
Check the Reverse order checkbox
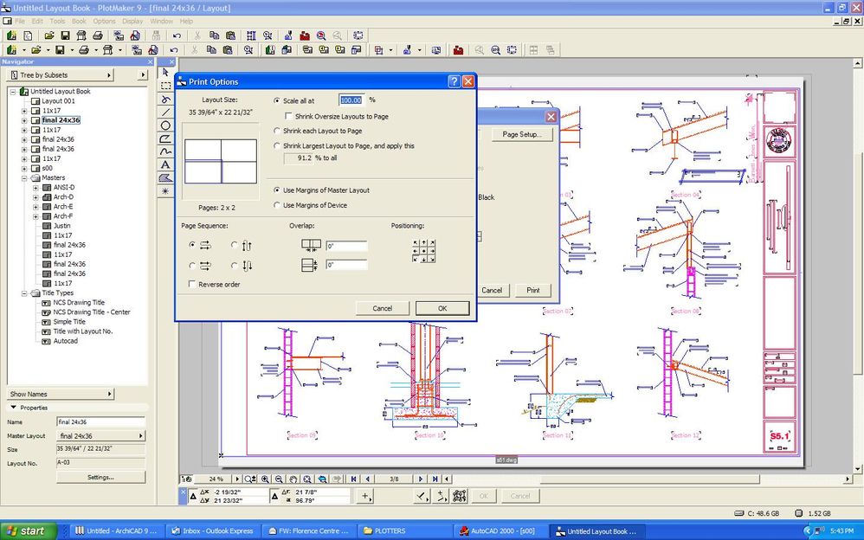click(192, 284)
